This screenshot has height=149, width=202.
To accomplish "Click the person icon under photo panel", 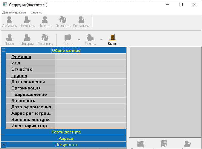I will [x=187, y=144].
